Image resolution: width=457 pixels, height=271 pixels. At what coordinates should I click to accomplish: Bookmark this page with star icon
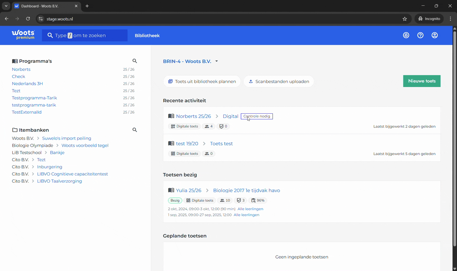coord(405,19)
